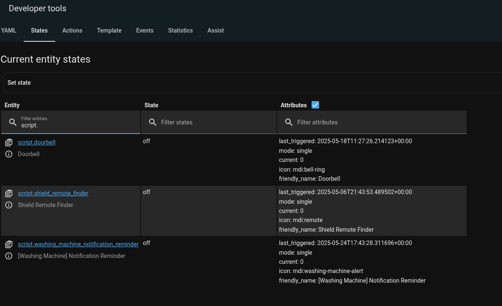This screenshot has width=502, height=306.
Task: Open the script.washing_machine_notification_reminder link
Action: coord(78,244)
